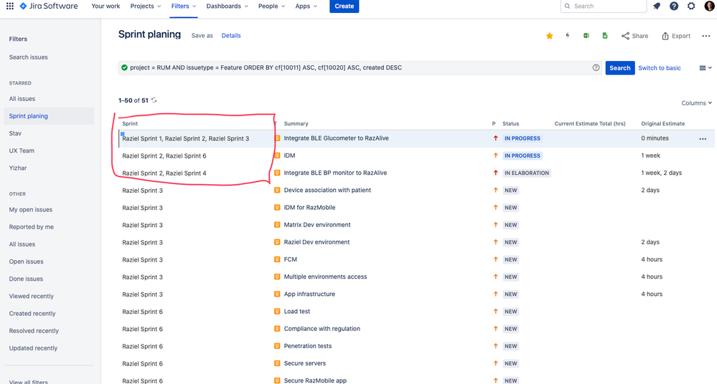
Task: Click the lightning bolt automation icon
Action: (568, 36)
